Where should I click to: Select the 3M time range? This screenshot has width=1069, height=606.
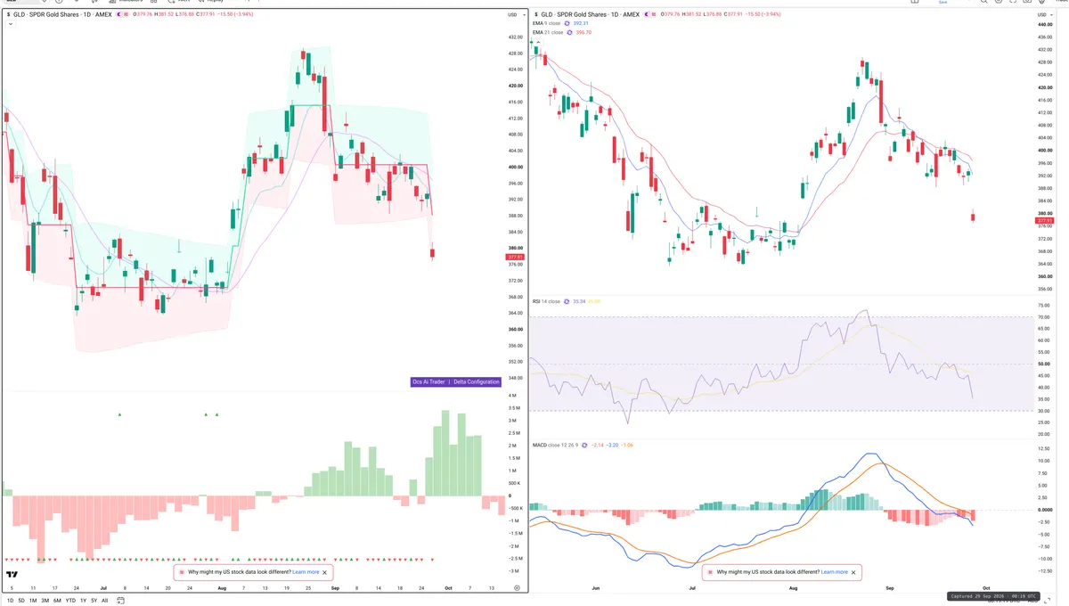45,601
